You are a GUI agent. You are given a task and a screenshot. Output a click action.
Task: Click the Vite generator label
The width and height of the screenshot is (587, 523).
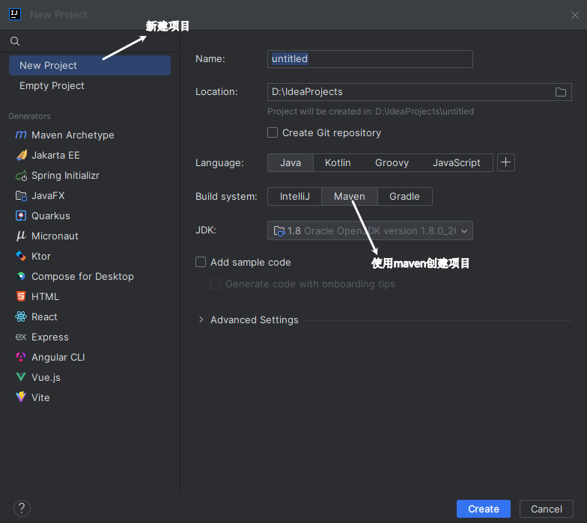40,398
